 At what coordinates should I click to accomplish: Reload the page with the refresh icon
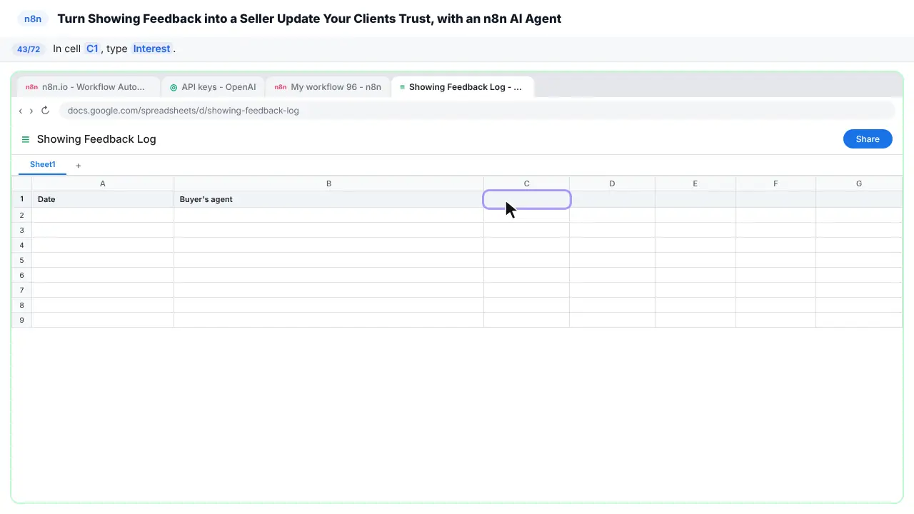pyautogui.click(x=45, y=111)
